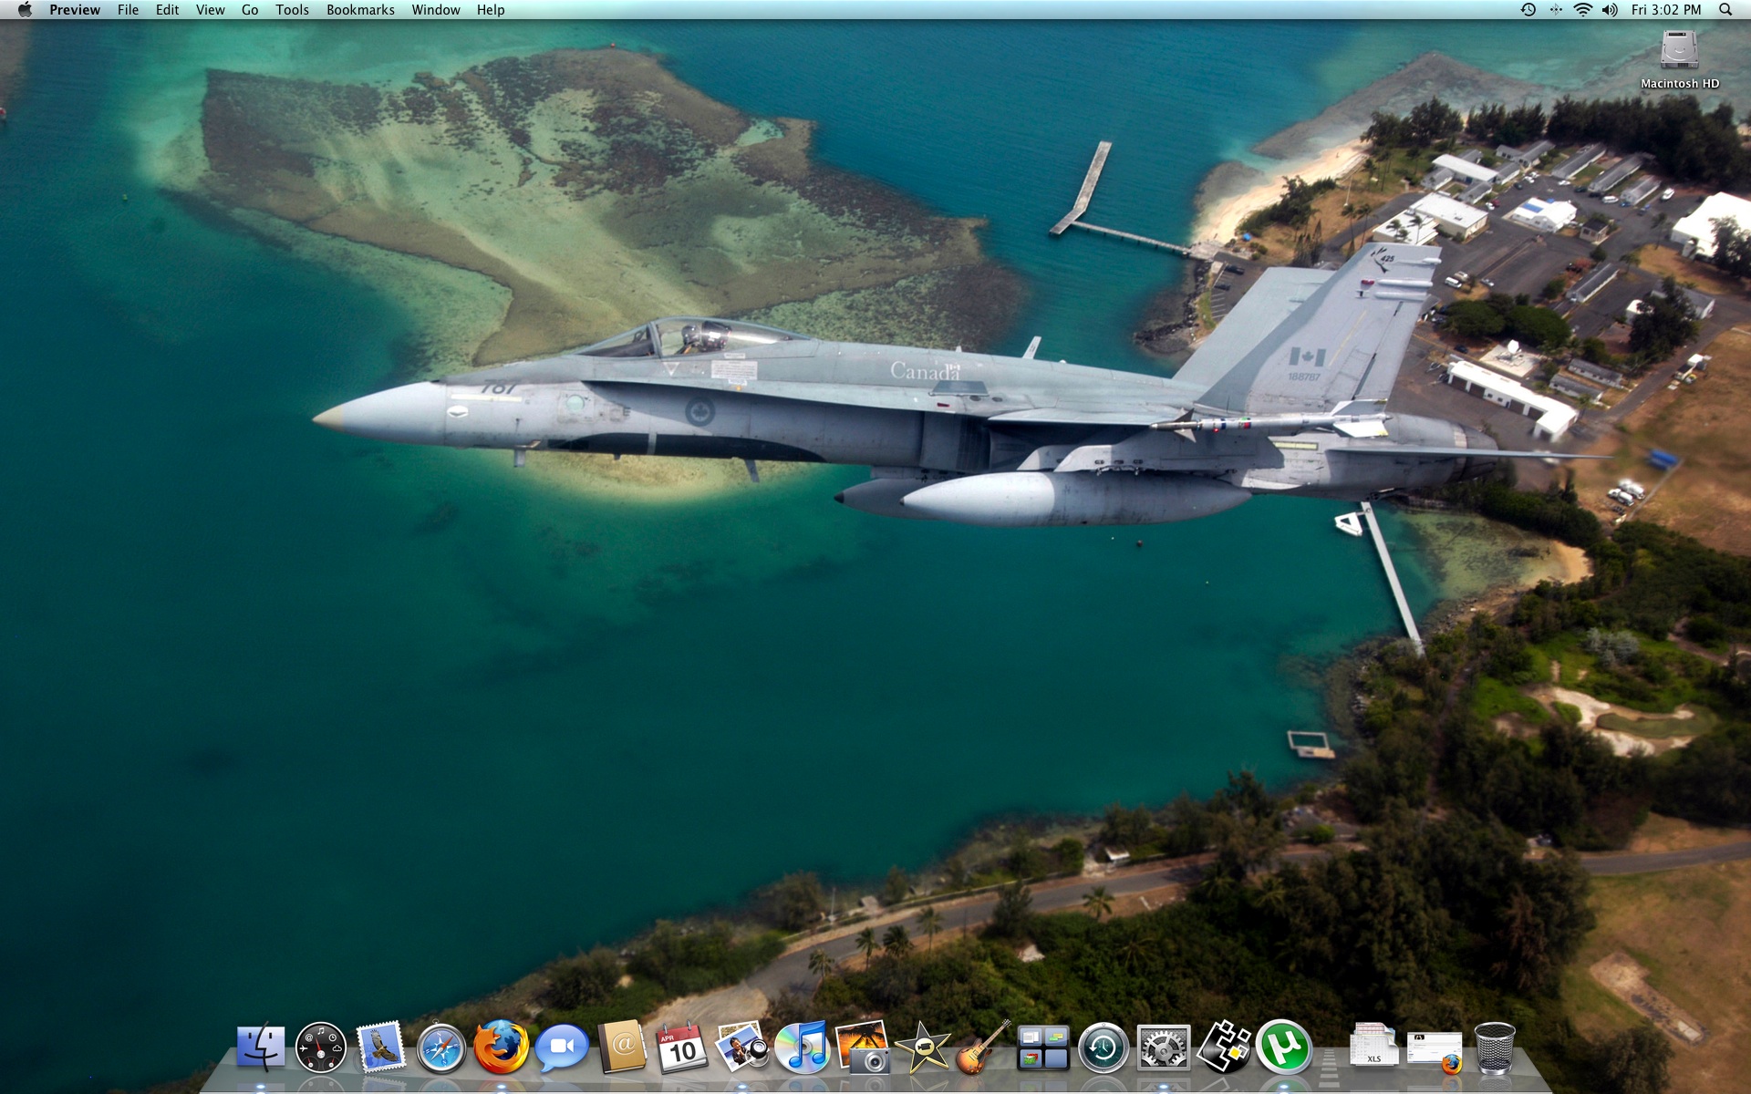
Task: Open the View menu
Action: click(x=211, y=10)
